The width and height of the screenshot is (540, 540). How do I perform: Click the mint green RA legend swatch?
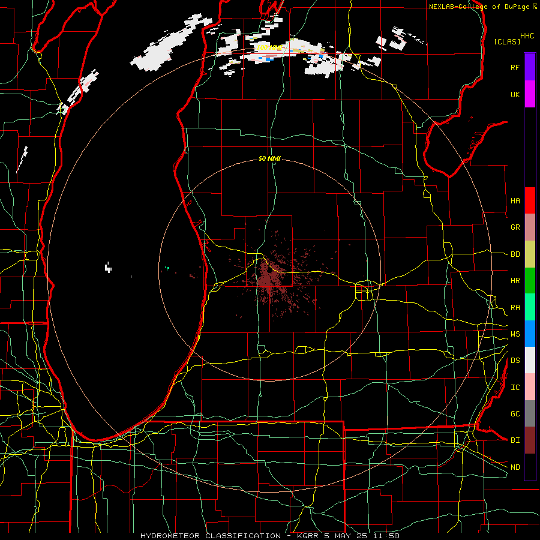530,307
